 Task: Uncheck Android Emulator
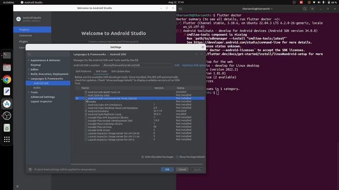pos(86,111)
